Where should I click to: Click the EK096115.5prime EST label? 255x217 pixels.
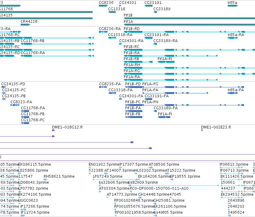click(35, 164)
